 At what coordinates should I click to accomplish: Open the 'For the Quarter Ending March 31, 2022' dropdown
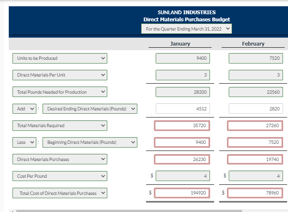[x=187, y=29]
